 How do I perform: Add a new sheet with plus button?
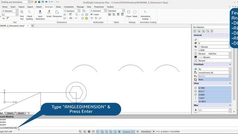pyautogui.click(x=28, y=113)
